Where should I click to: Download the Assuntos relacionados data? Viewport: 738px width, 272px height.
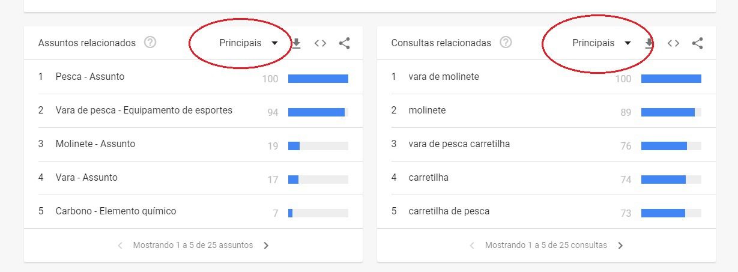coord(296,43)
